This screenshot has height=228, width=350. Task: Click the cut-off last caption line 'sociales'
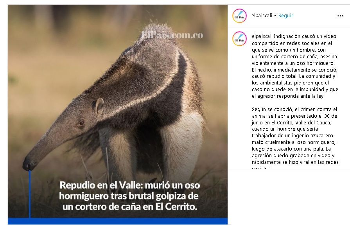(x=261, y=167)
